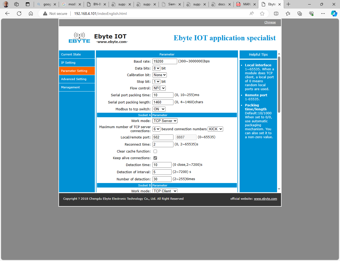
Task: Click the Detection time field
Action: (x=162, y=165)
